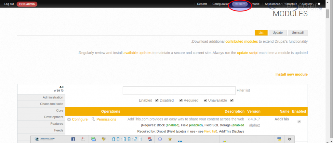Click the yellow panel icon in the bottom toolbar
This screenshot has height=143, width=333.
click(279, 139)
